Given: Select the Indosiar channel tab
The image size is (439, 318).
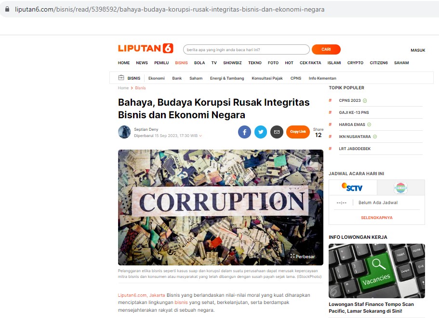Looking at the screenshot, I should [400, 188].
